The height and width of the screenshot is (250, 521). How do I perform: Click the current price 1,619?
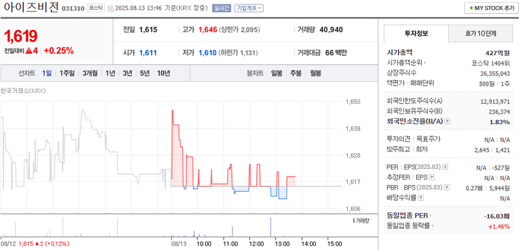21,36
